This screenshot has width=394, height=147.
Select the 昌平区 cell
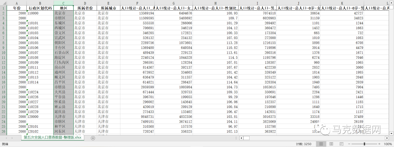(63, 82)
